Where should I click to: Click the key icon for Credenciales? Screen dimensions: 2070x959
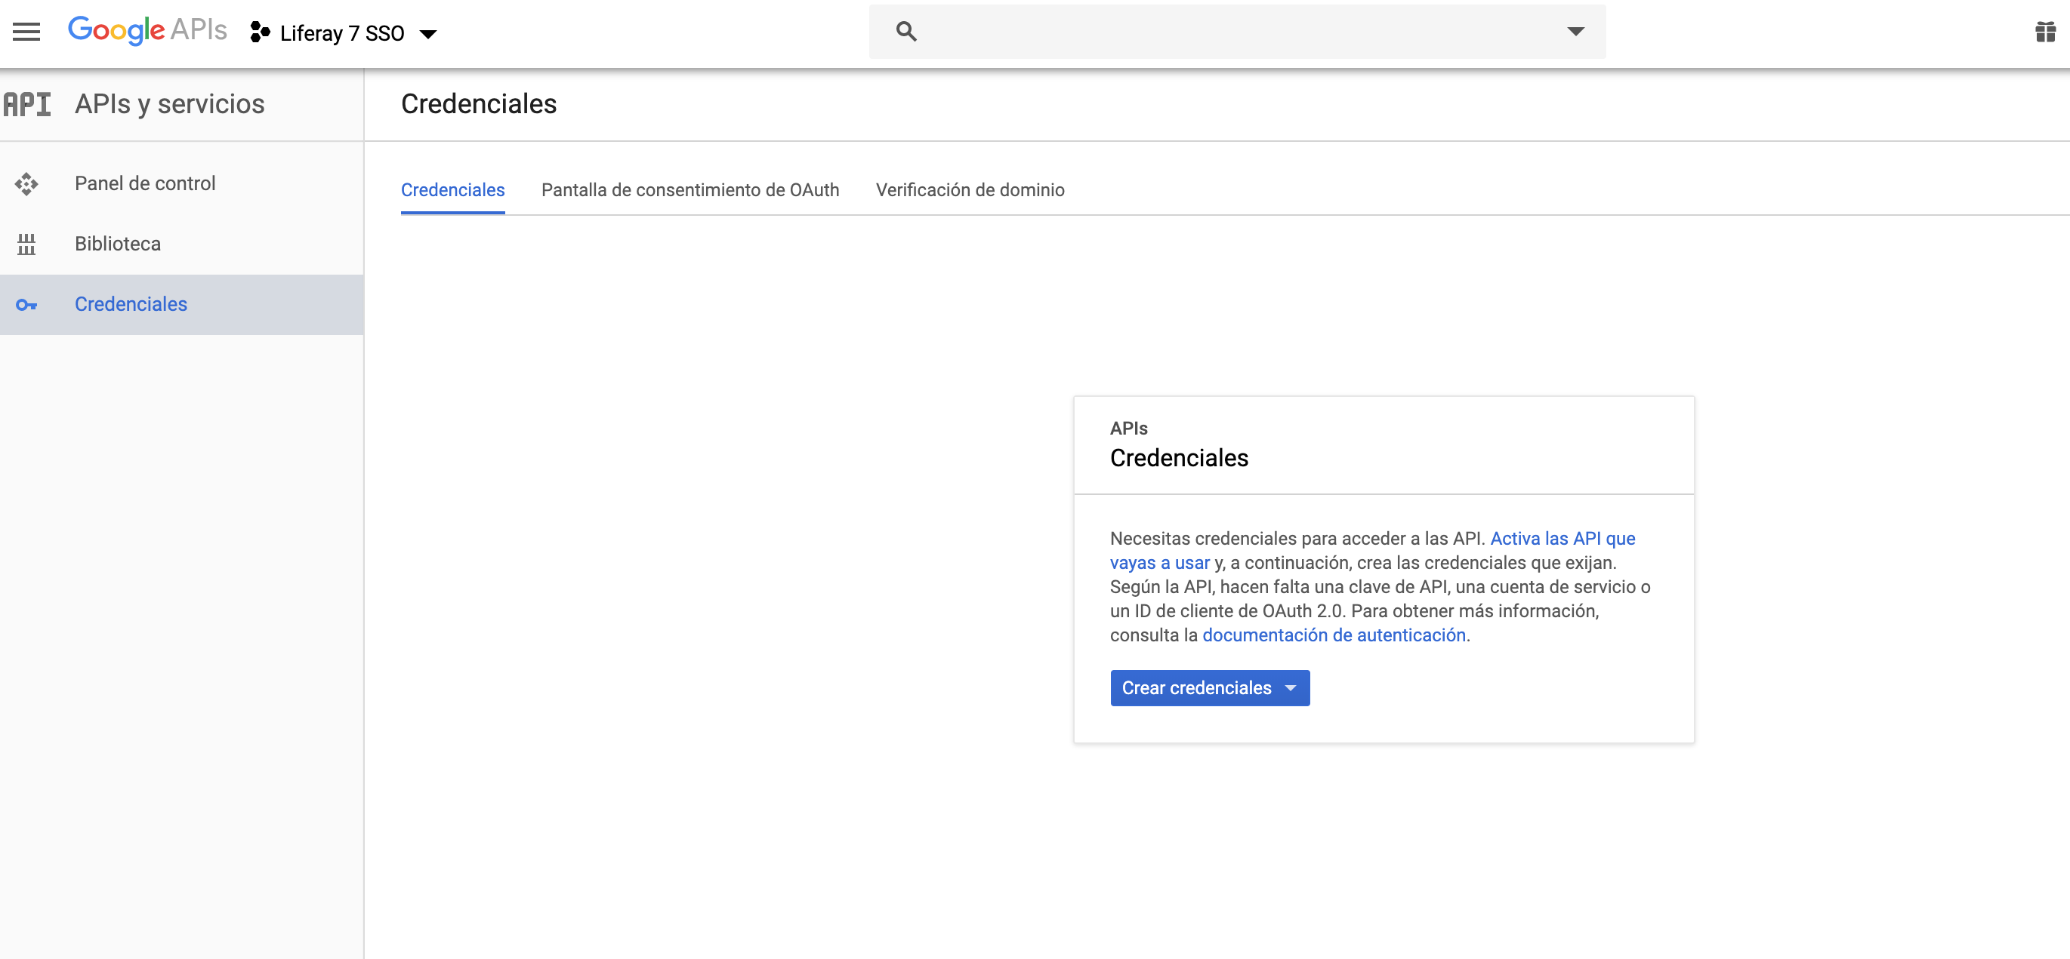point(26,306)
